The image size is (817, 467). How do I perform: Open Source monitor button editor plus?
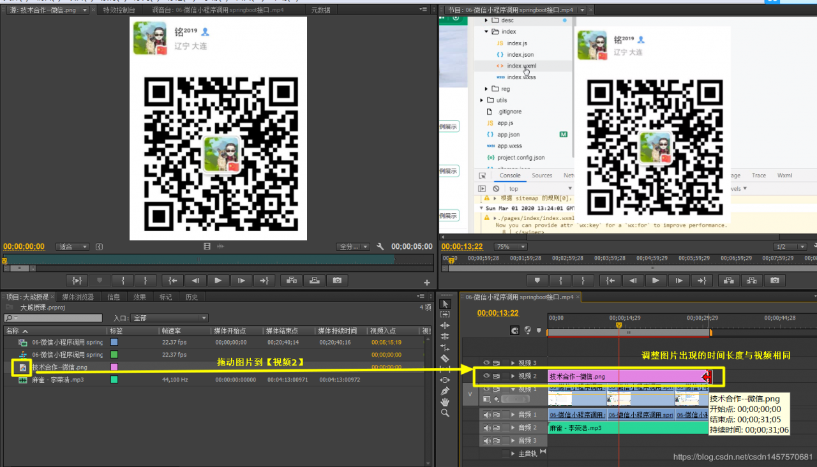pos(427,282)
